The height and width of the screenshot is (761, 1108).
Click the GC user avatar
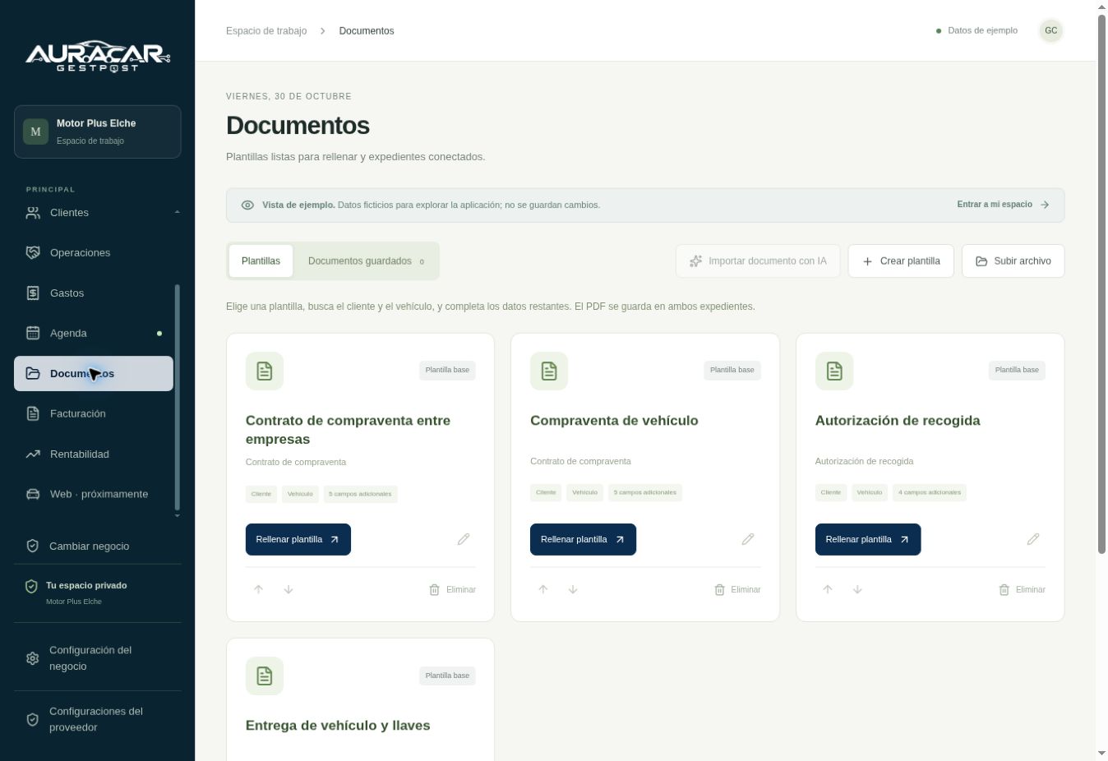(x=1050, y=30)
